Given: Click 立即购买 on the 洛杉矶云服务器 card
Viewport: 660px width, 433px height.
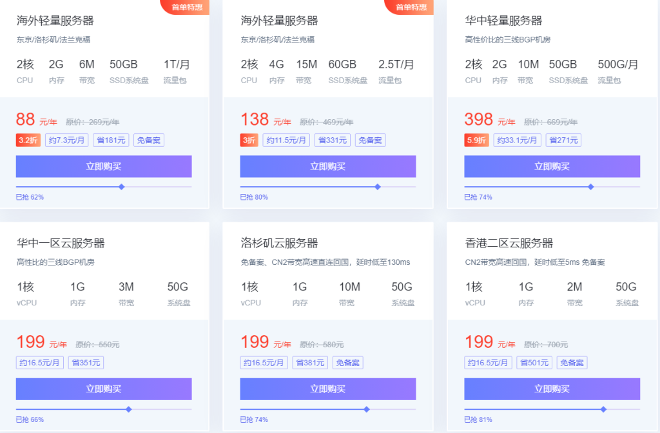Looking at the screenshot, I should (x=327, y=389).
